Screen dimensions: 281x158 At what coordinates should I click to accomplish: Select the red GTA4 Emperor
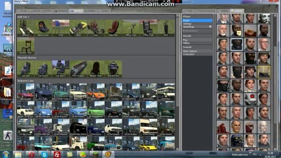click(x=61, y=109)
